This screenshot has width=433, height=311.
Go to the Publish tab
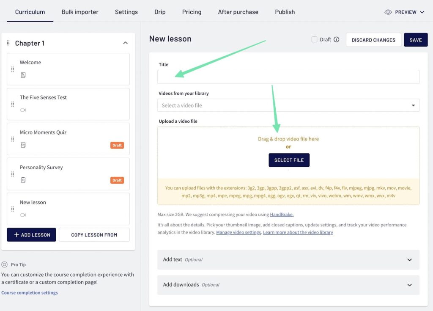tap(285, 12)
